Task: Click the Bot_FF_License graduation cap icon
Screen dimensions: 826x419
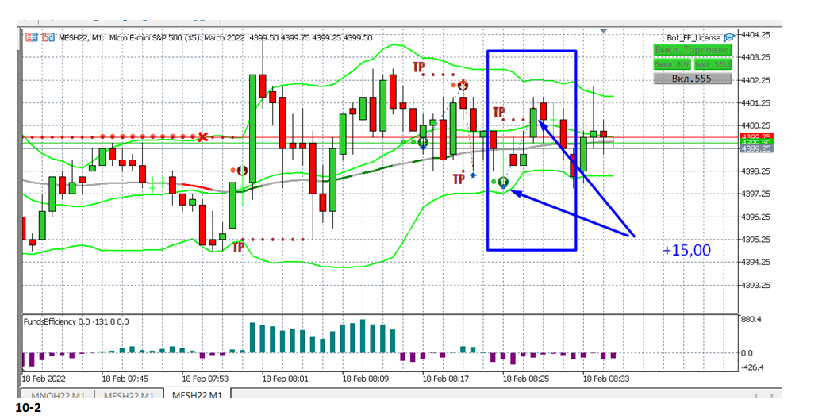Action: 729,37
